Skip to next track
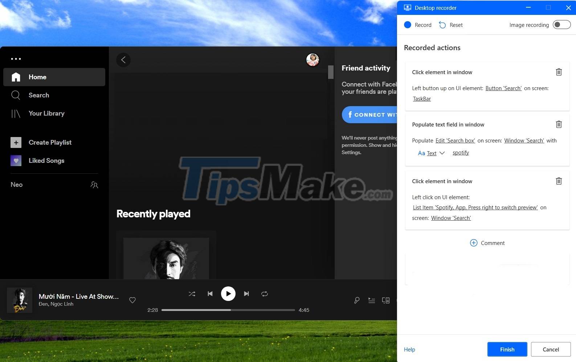Viewport: 576px width, 362px height. pyautogui.click(x=246, y=294)
